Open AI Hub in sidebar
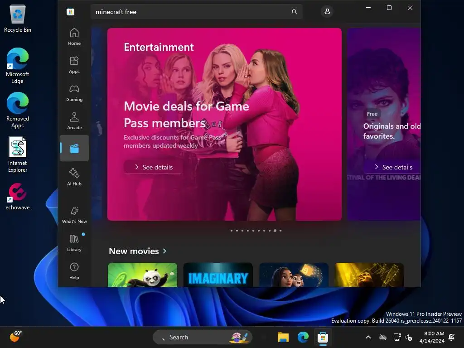464x348 pixels. (74, 177)
